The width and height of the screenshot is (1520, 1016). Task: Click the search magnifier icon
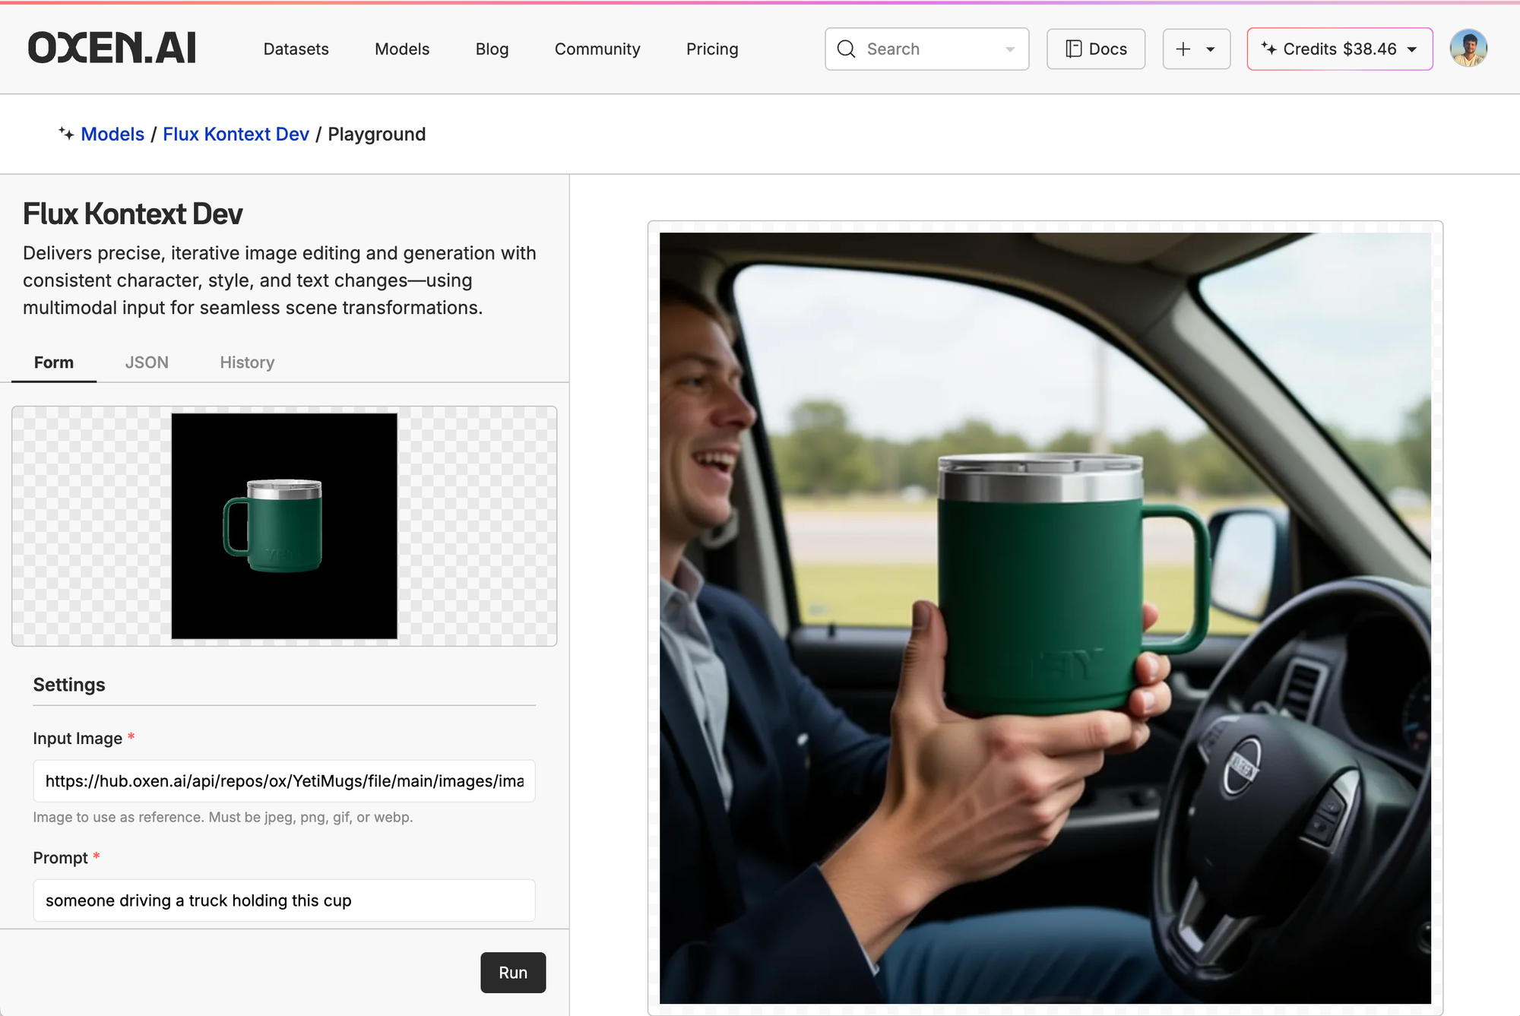click(x=846, y=49)
